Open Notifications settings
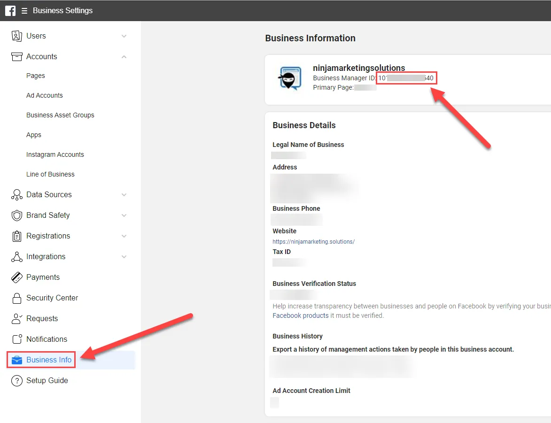Viewport: 551px width, 423px height. click(47, 339)
